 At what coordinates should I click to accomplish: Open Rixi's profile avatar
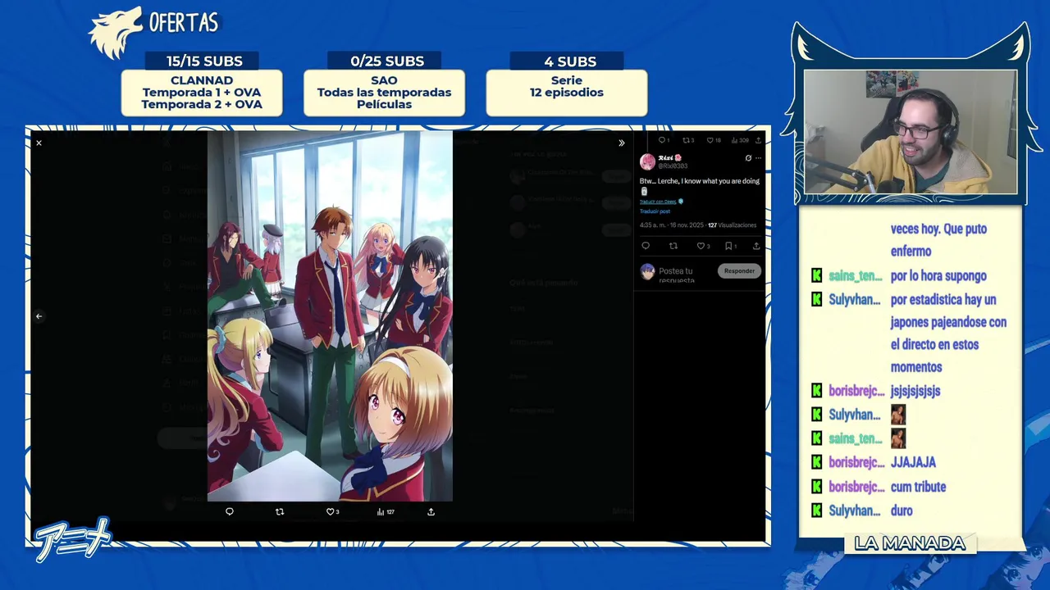[647, 161]
